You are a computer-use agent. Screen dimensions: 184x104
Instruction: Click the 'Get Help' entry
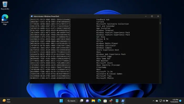[101, 37]
